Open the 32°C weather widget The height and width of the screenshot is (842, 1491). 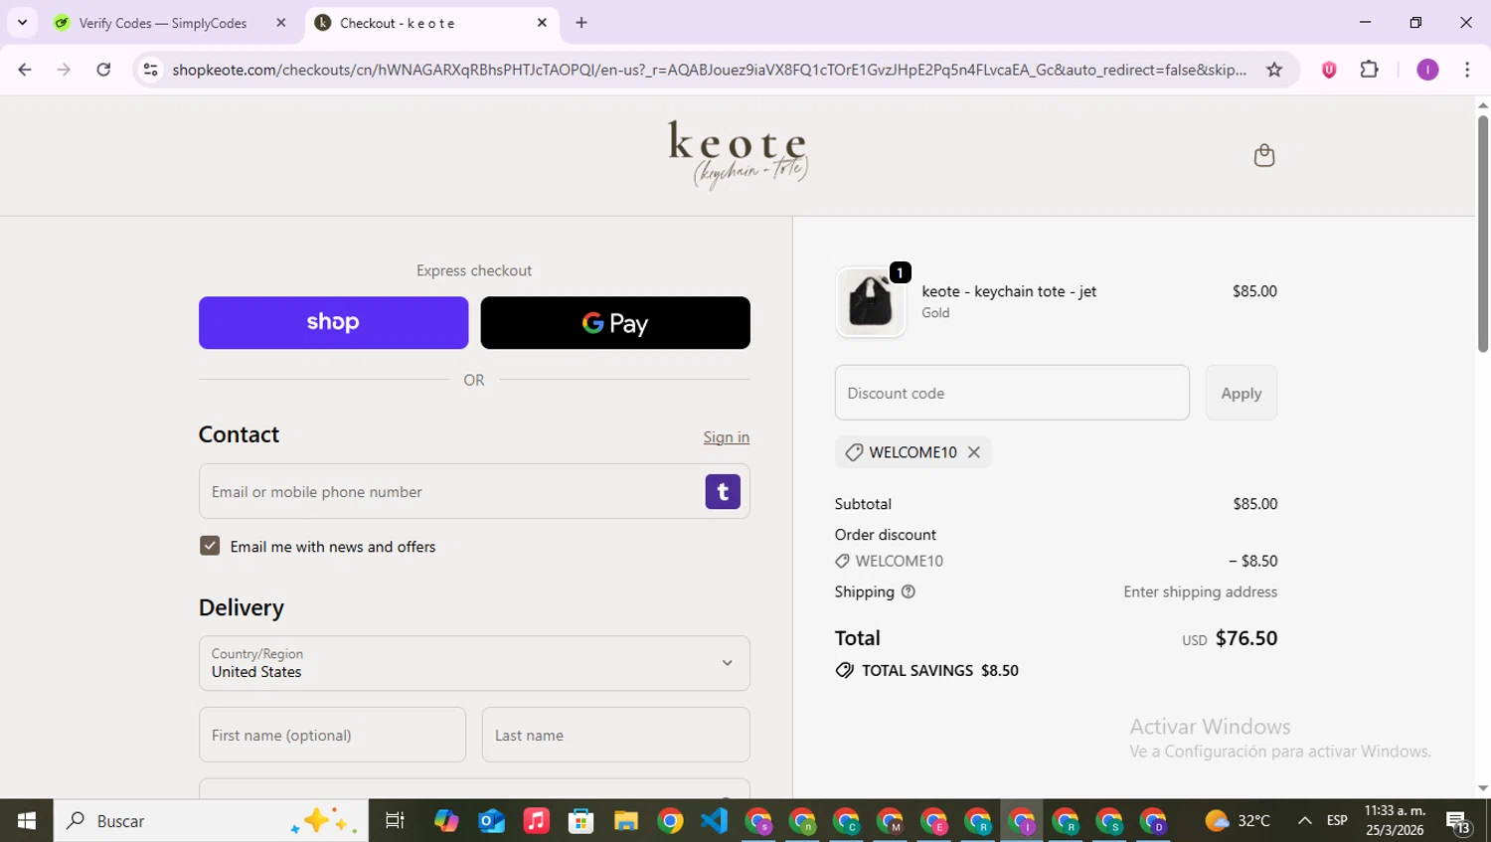[1238, 821]
